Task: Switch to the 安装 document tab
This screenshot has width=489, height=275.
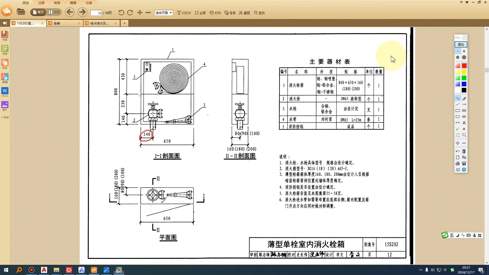Action: click(x=64, y=23)
